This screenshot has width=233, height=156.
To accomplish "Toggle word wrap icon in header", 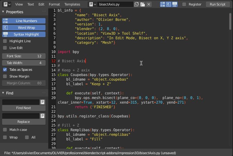I will tap(169, 4).
